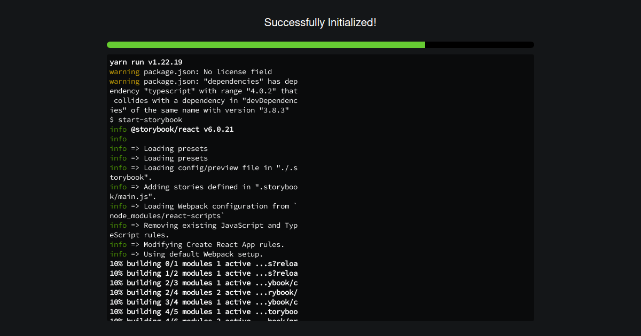Click the green filled portion of progress bar
The image size is (641, 336).
tap(266, 45)
